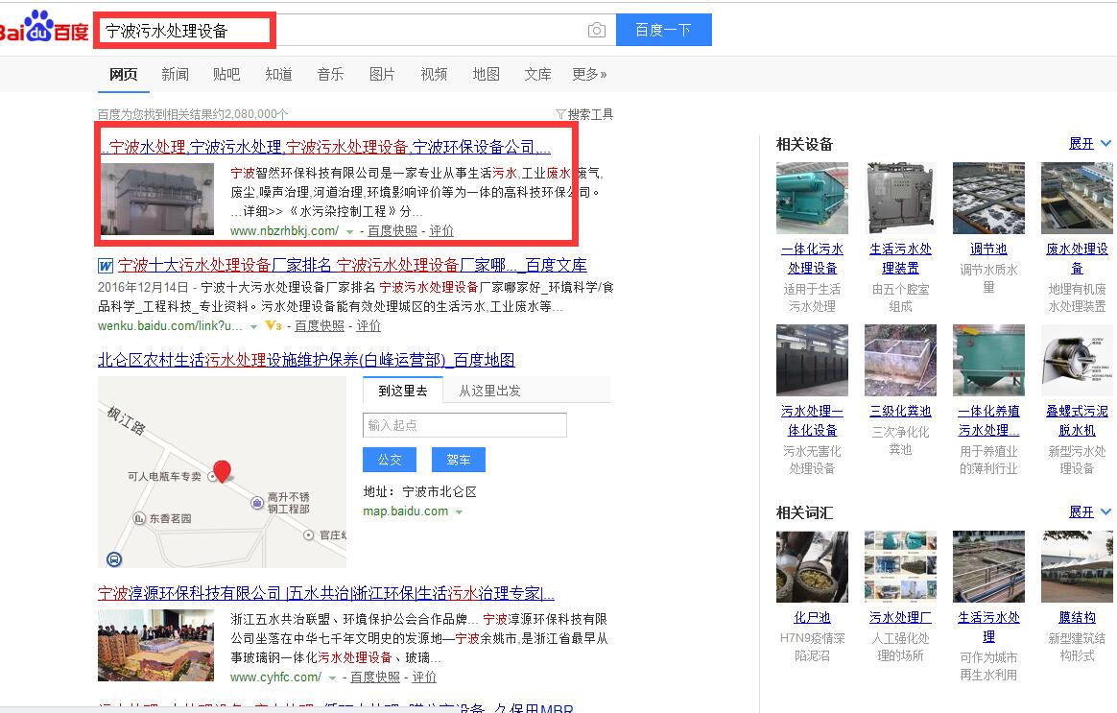Switch to the 文库 tab

pos(537,74)
